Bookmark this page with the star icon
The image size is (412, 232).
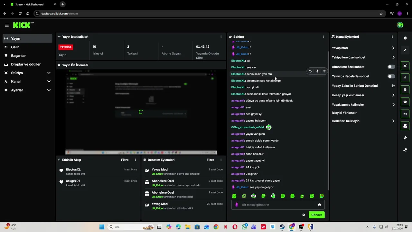(x=381, y=14)
